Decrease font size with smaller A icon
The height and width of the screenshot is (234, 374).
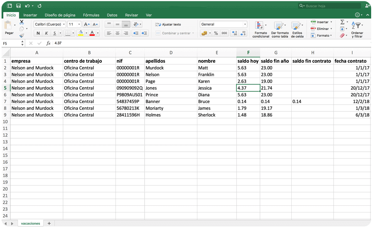tap(95, 25)
